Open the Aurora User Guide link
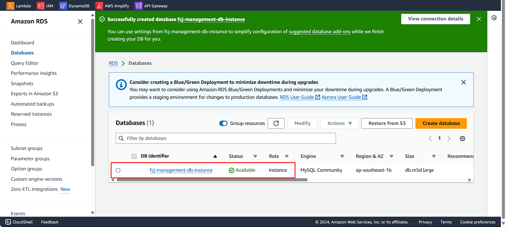 click(341, 97)
